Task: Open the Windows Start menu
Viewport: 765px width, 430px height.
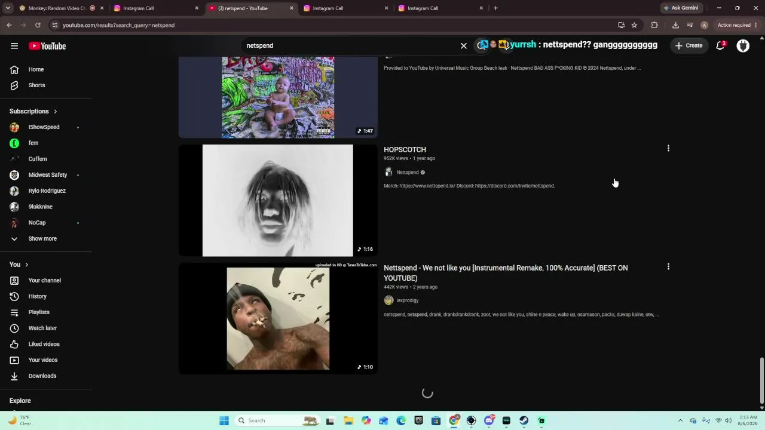Action: pos(224,420)
